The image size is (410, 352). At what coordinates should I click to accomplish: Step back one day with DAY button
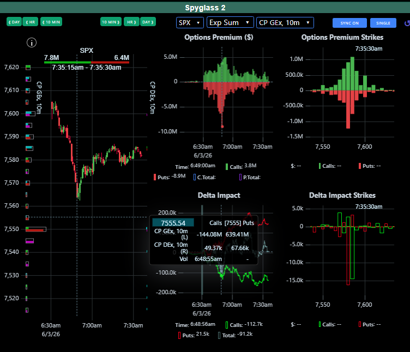14,22
